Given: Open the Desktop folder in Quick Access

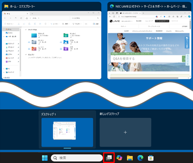Looking at the screenshot, I should (40, 35).
